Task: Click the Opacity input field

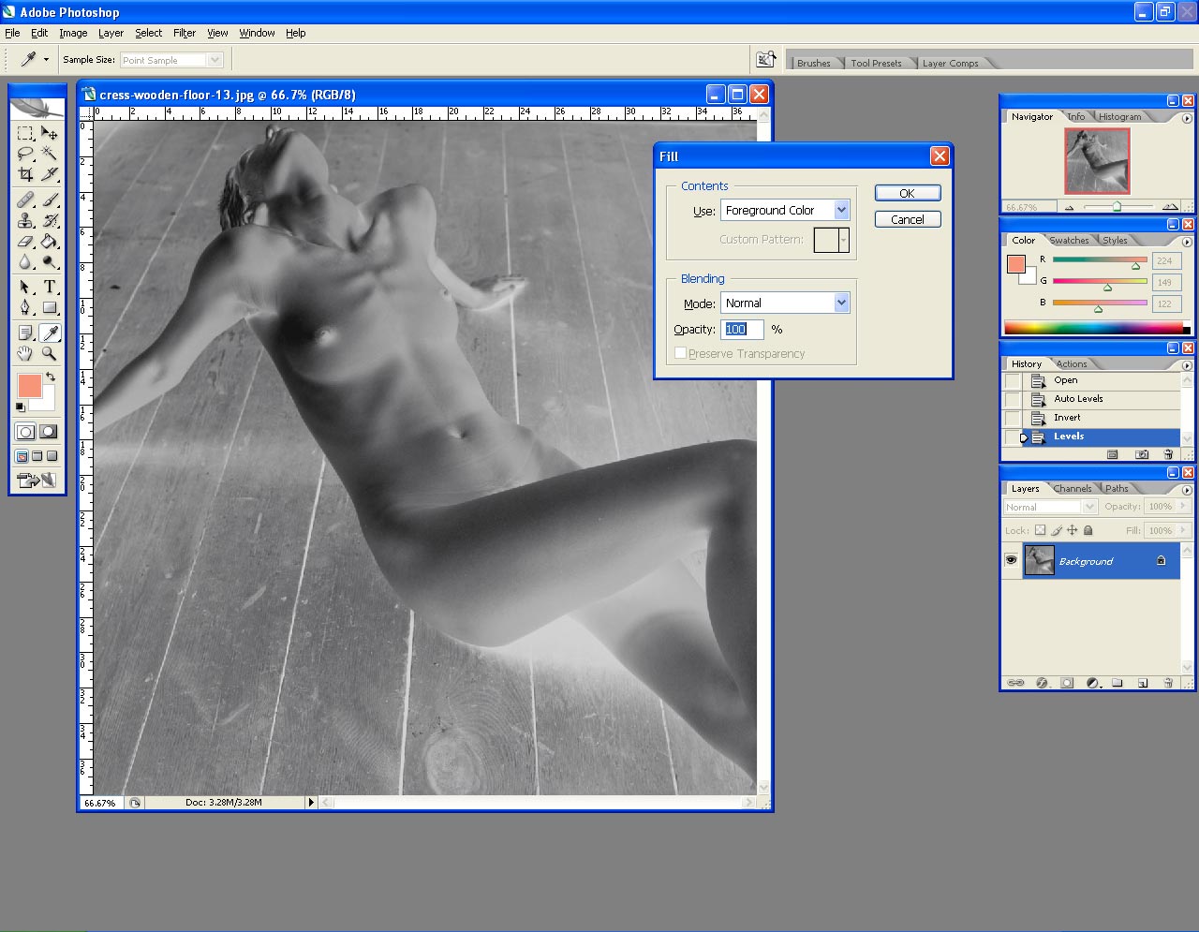Action: pyautogui.click(x=742, y=330)
